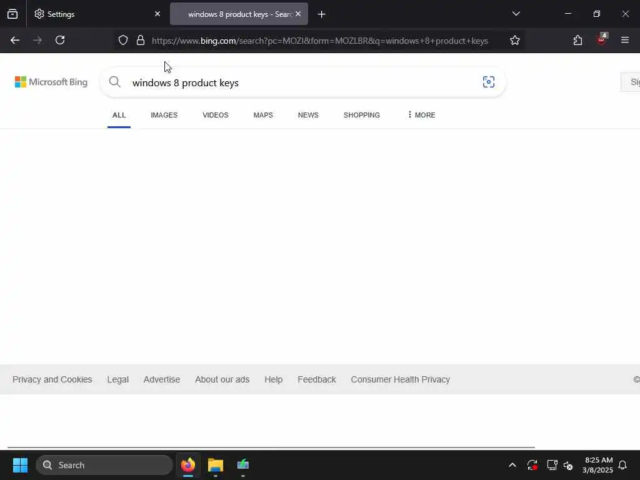Open File Explorer from the taskbar

216,465
